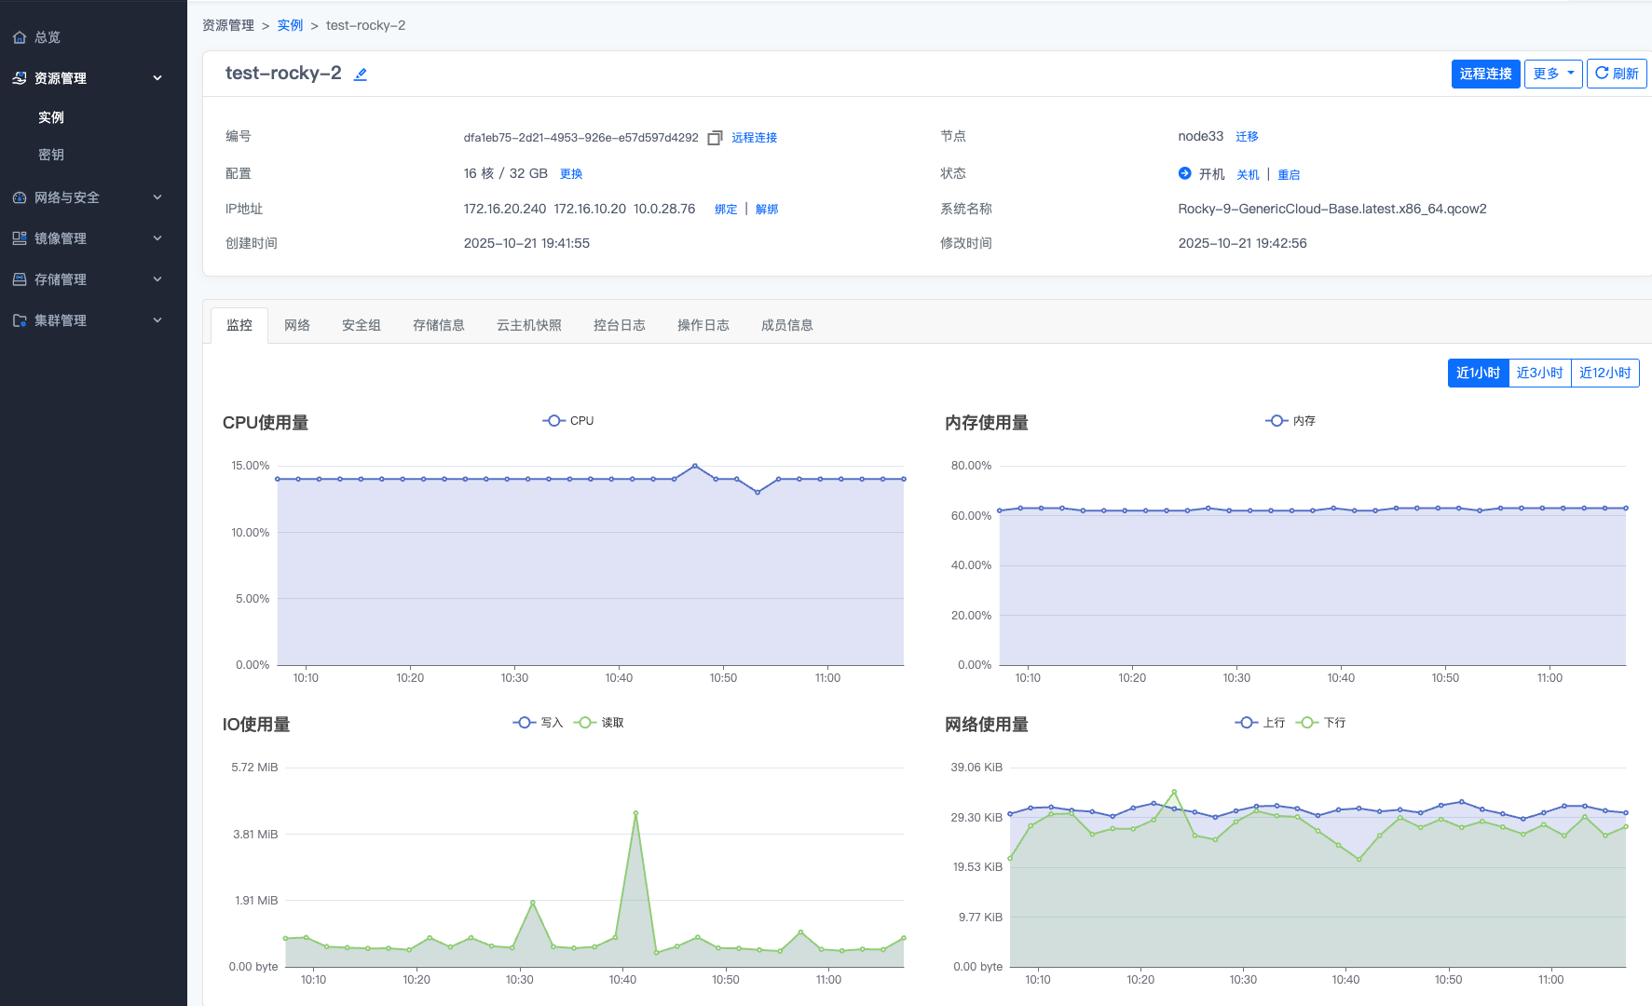The height and width of the screenshot is (1006, 1652).
Task: Click the 镜像管理 sidebar icon
Action: tap(20, 238)
